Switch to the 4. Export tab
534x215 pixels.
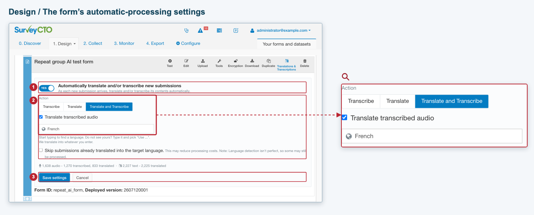pos(155,43)
